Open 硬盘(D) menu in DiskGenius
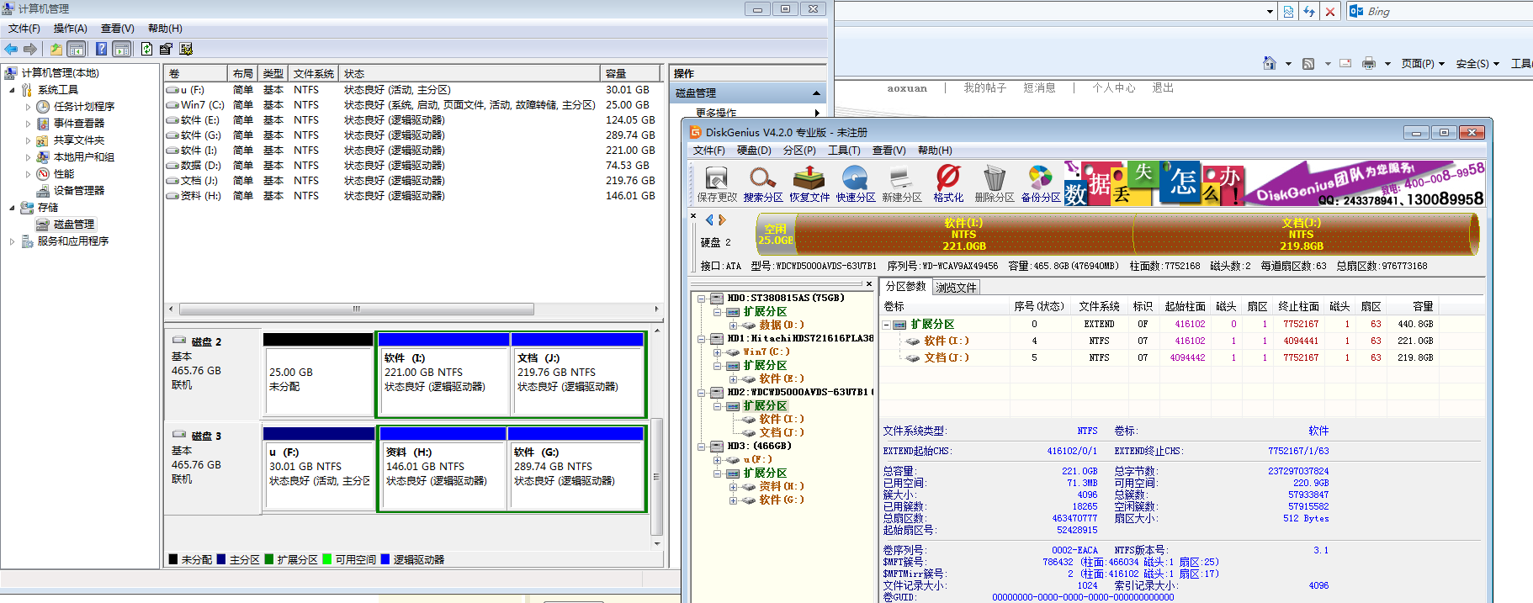This screenshot has width=1533, height=603. 754,151
